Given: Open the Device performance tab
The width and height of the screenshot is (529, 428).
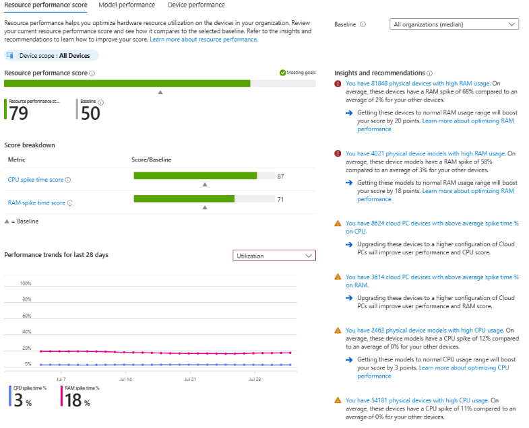Looking at the screenshot, I should 196,5.
